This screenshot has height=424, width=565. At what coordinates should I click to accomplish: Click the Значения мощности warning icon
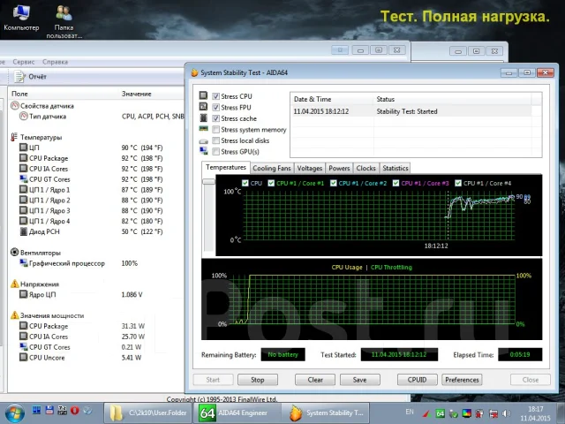click(15, 315)
